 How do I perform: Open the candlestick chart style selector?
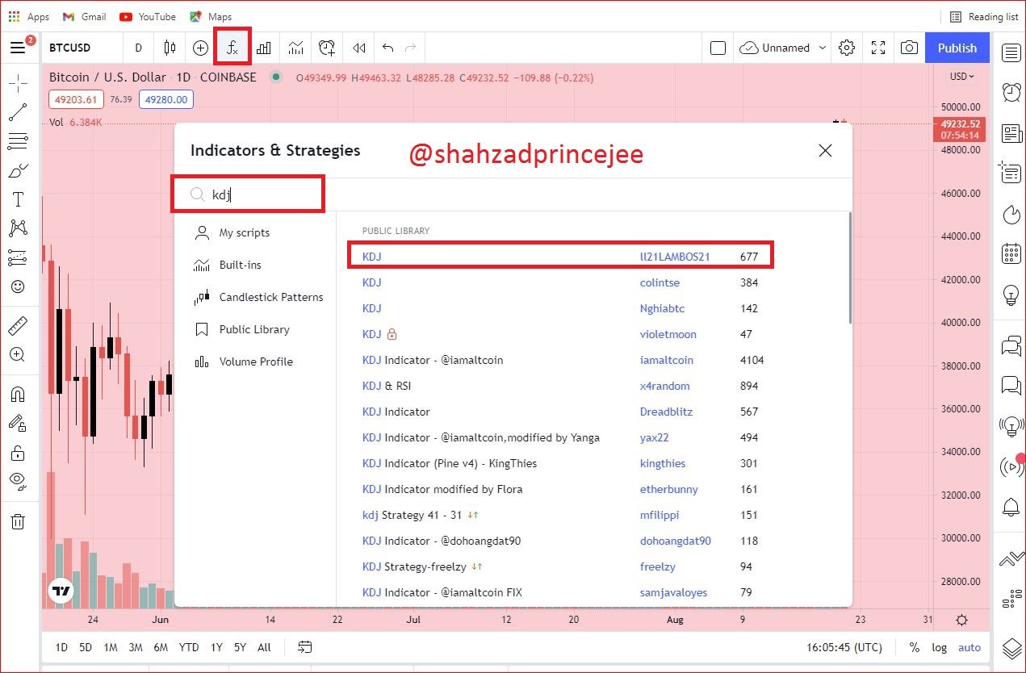170,48
